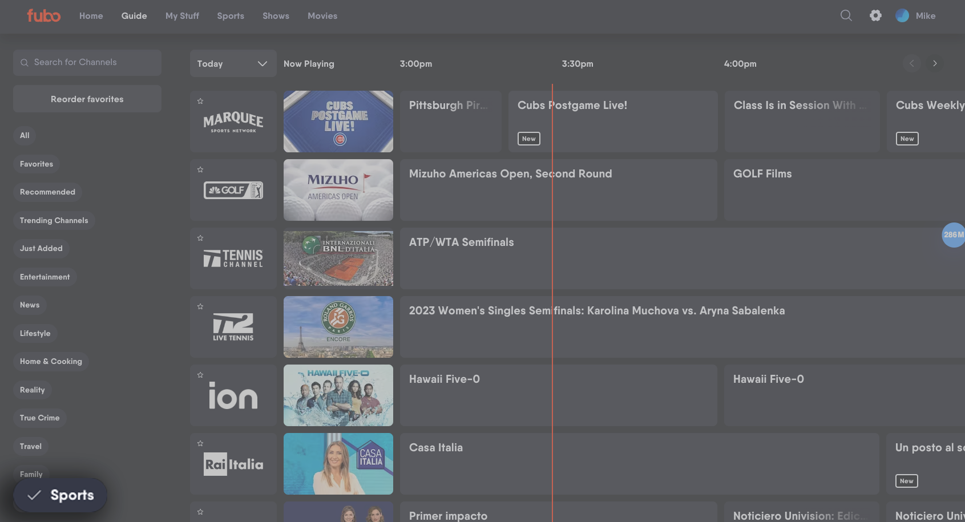The image size is (965, 522).
Task: Click the ion channel logo
Action: [233, 395]
